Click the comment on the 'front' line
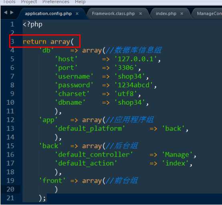222x205 pixels. 122,181
